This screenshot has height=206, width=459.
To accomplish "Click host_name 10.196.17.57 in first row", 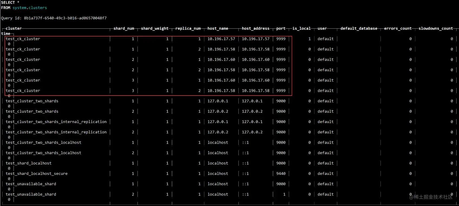I will tap(221, 39).
